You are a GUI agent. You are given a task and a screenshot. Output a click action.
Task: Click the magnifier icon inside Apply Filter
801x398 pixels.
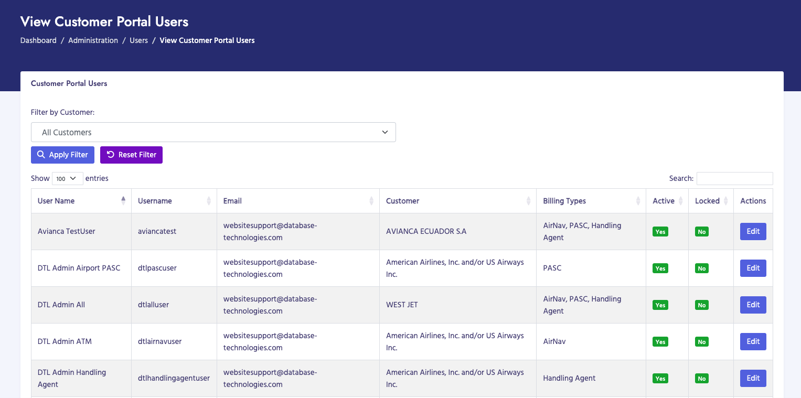point(41,155)
